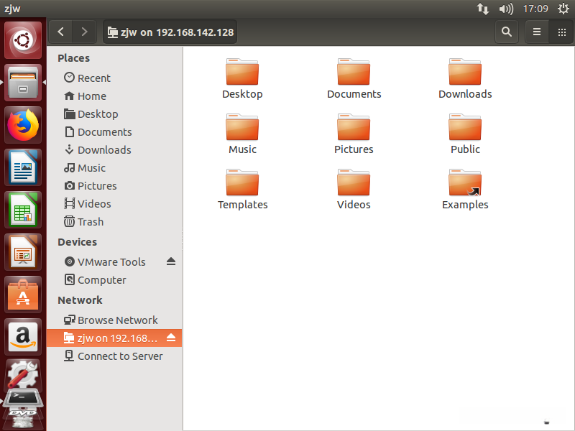Select the Examples link folder
The width and height of the screenshot is (575, 431).
(465, 182)
